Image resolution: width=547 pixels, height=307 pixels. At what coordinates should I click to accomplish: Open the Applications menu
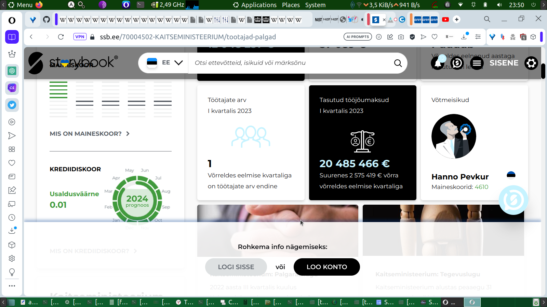point(255,5)
